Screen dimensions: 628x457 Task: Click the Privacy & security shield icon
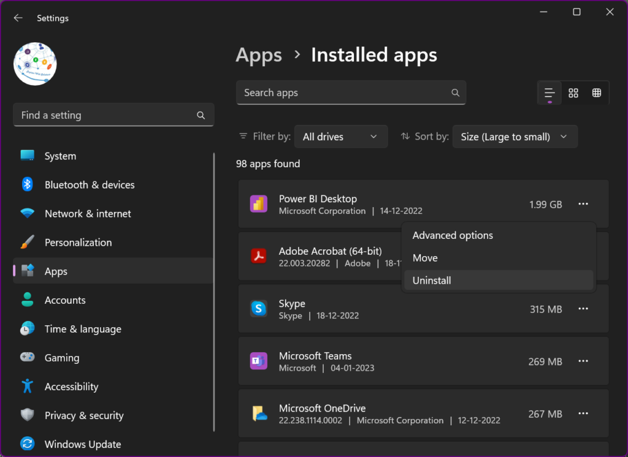click(27, 415)
